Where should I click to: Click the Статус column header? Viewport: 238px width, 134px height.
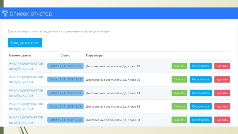coord(65,55)
